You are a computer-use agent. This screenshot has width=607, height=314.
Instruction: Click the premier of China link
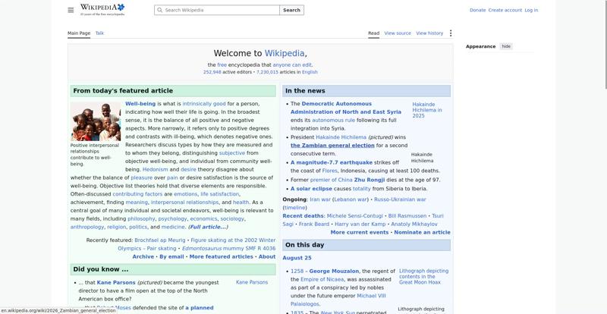click(x=332, y=180)
